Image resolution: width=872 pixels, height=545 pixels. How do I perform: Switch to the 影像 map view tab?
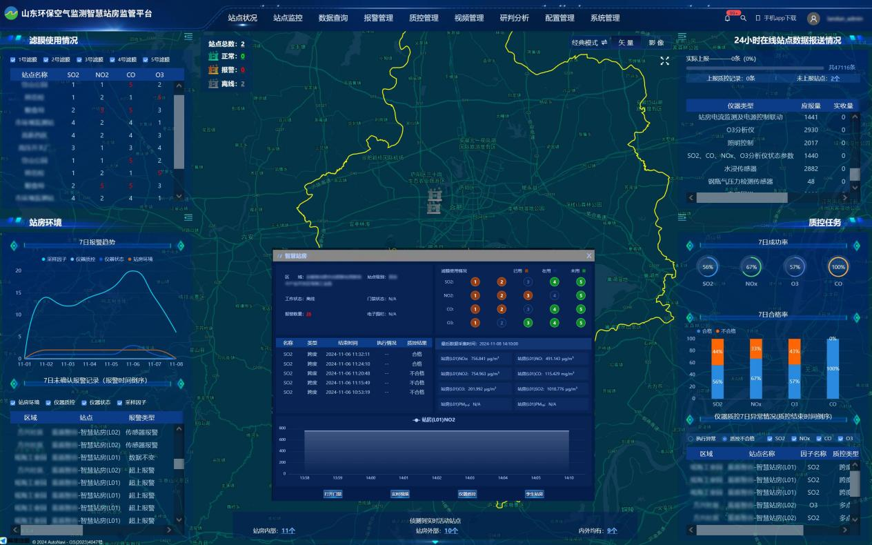656,43
